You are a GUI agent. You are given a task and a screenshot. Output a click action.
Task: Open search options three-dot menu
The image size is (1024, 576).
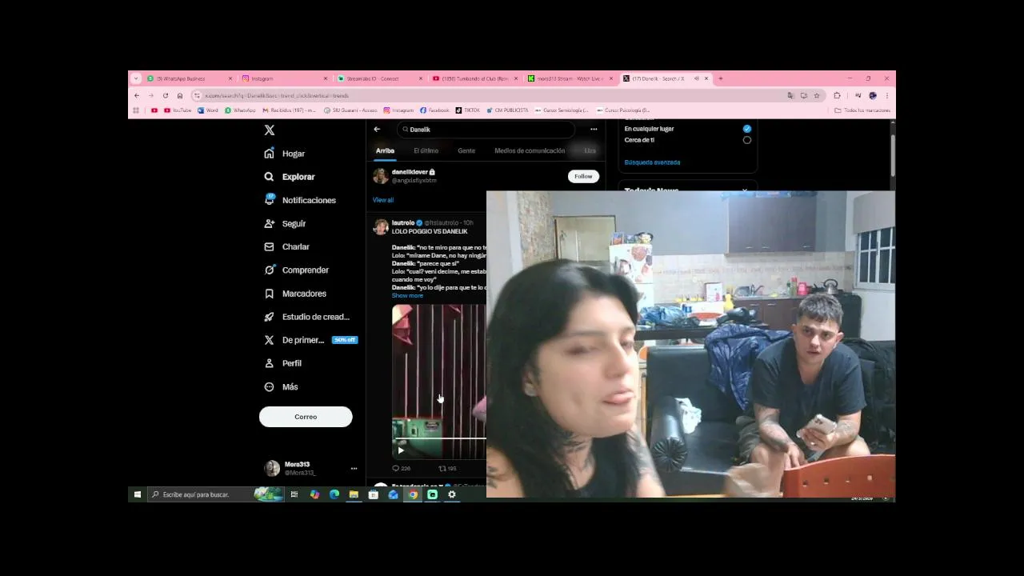[x=594, y=130]
